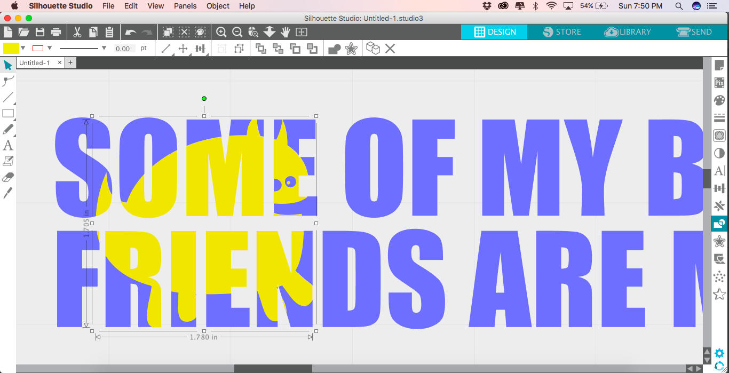
Task: Select the Eraser tool
Action: click(8, 177)
